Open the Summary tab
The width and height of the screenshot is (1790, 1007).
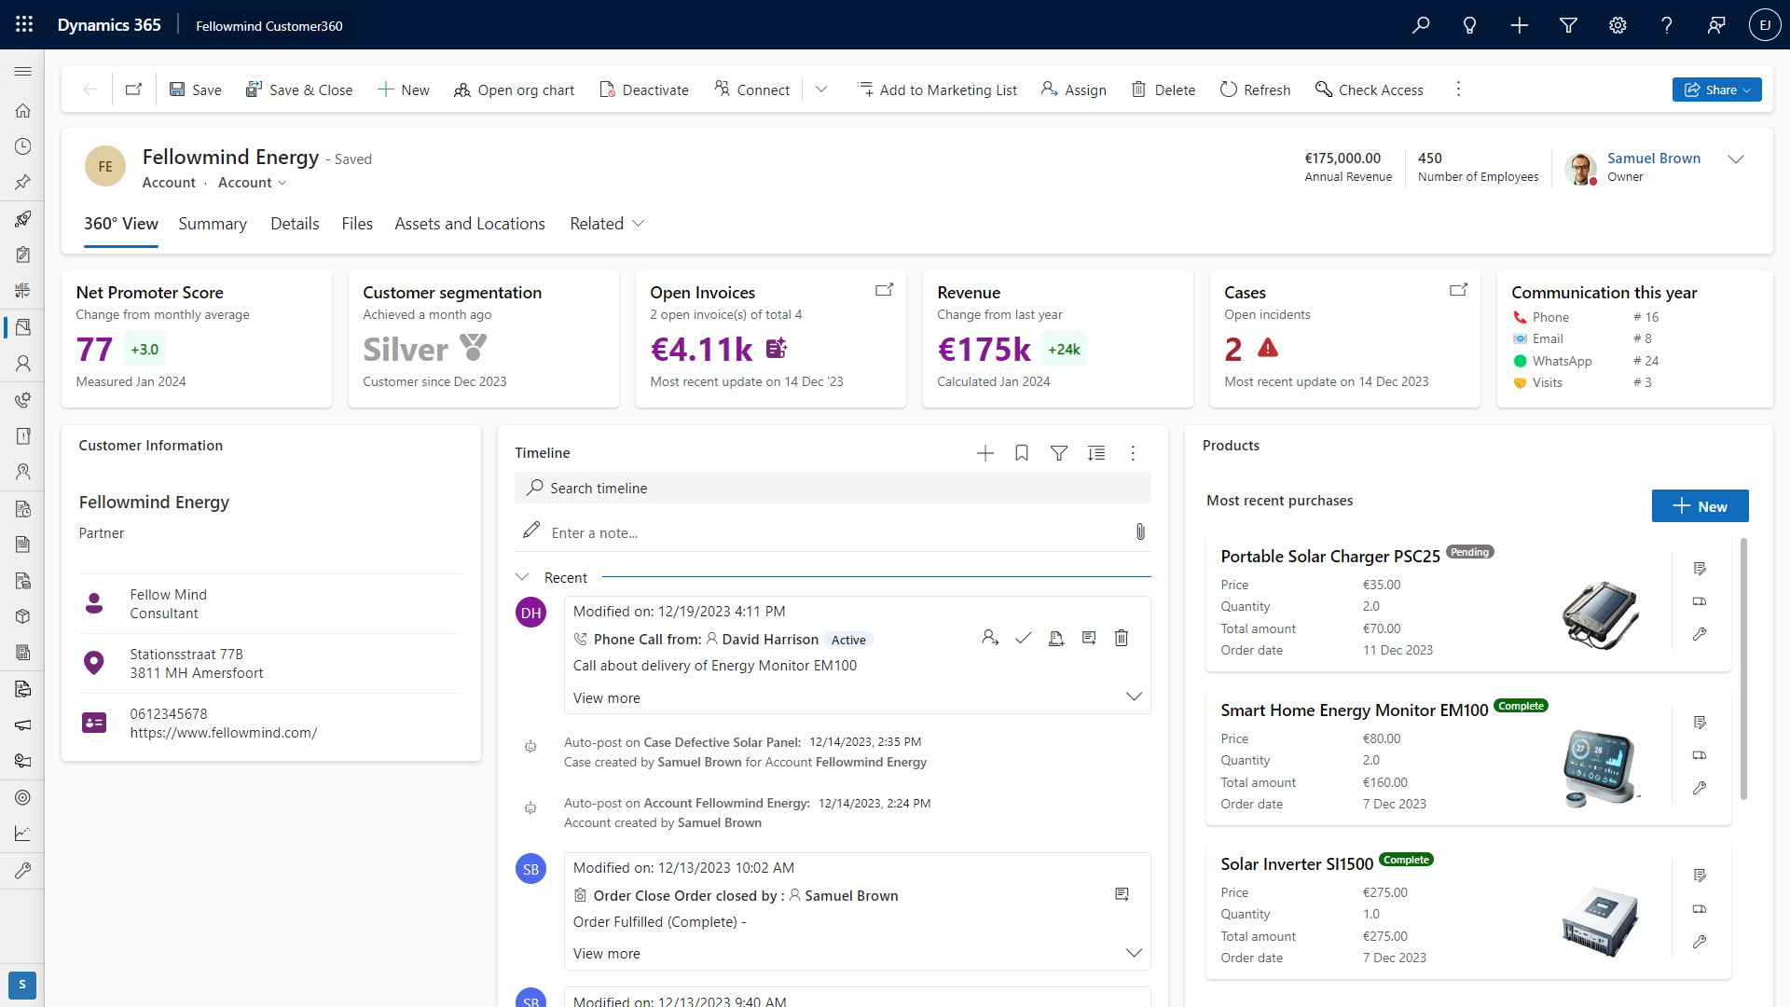(213, 224)
